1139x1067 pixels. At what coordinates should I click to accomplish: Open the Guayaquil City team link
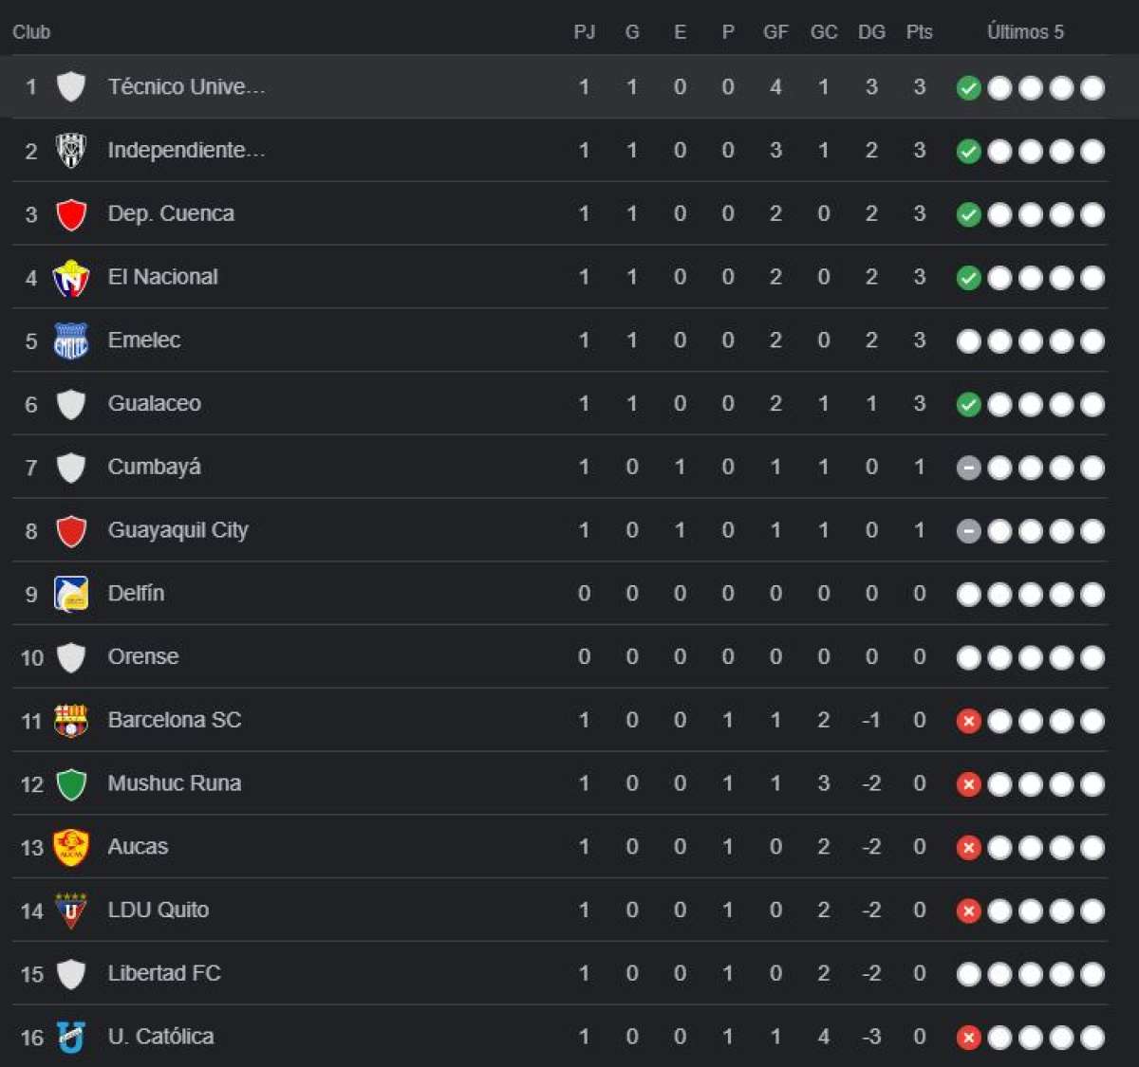[178, 530]
